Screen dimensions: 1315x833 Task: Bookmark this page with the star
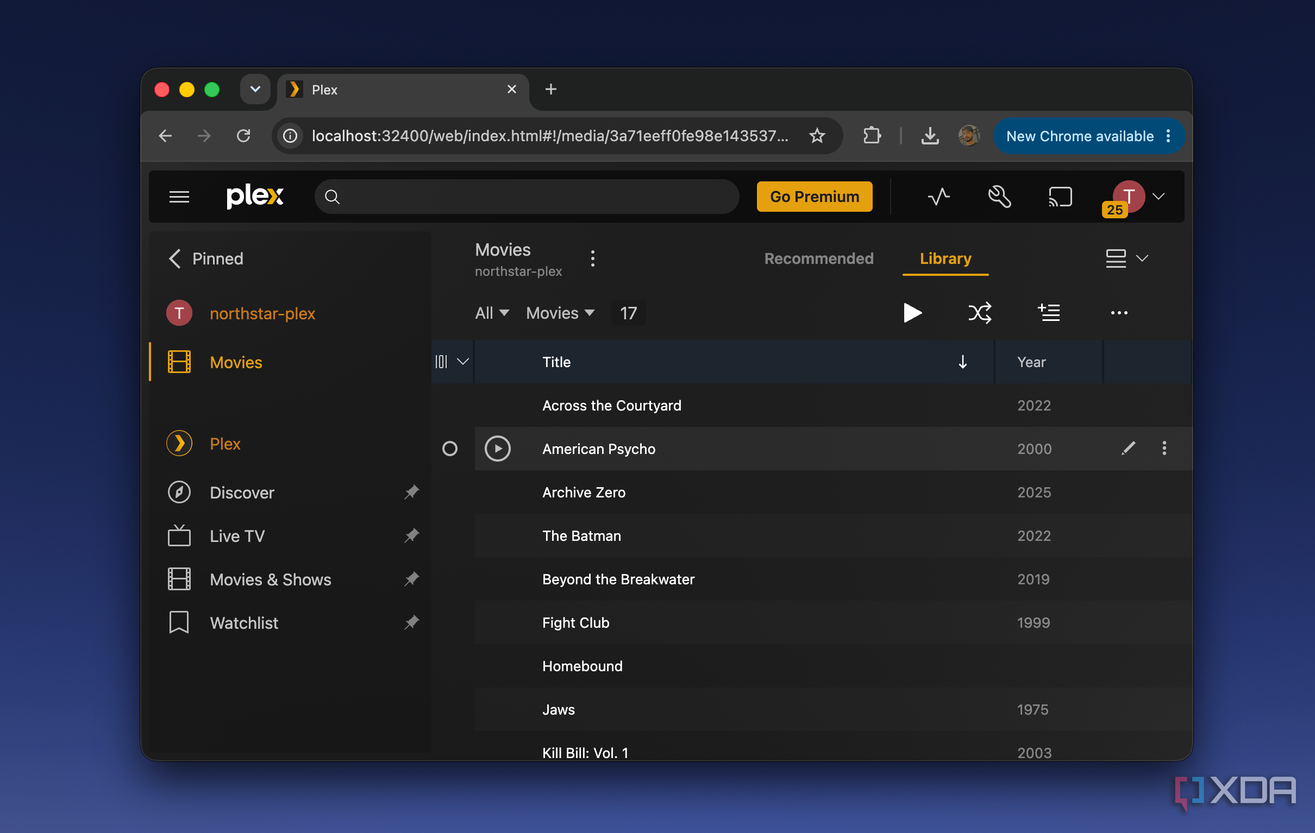click(x=817, y=136)
